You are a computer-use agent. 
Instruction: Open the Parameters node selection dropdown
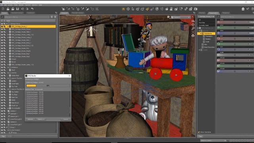(x=206, y=17)
